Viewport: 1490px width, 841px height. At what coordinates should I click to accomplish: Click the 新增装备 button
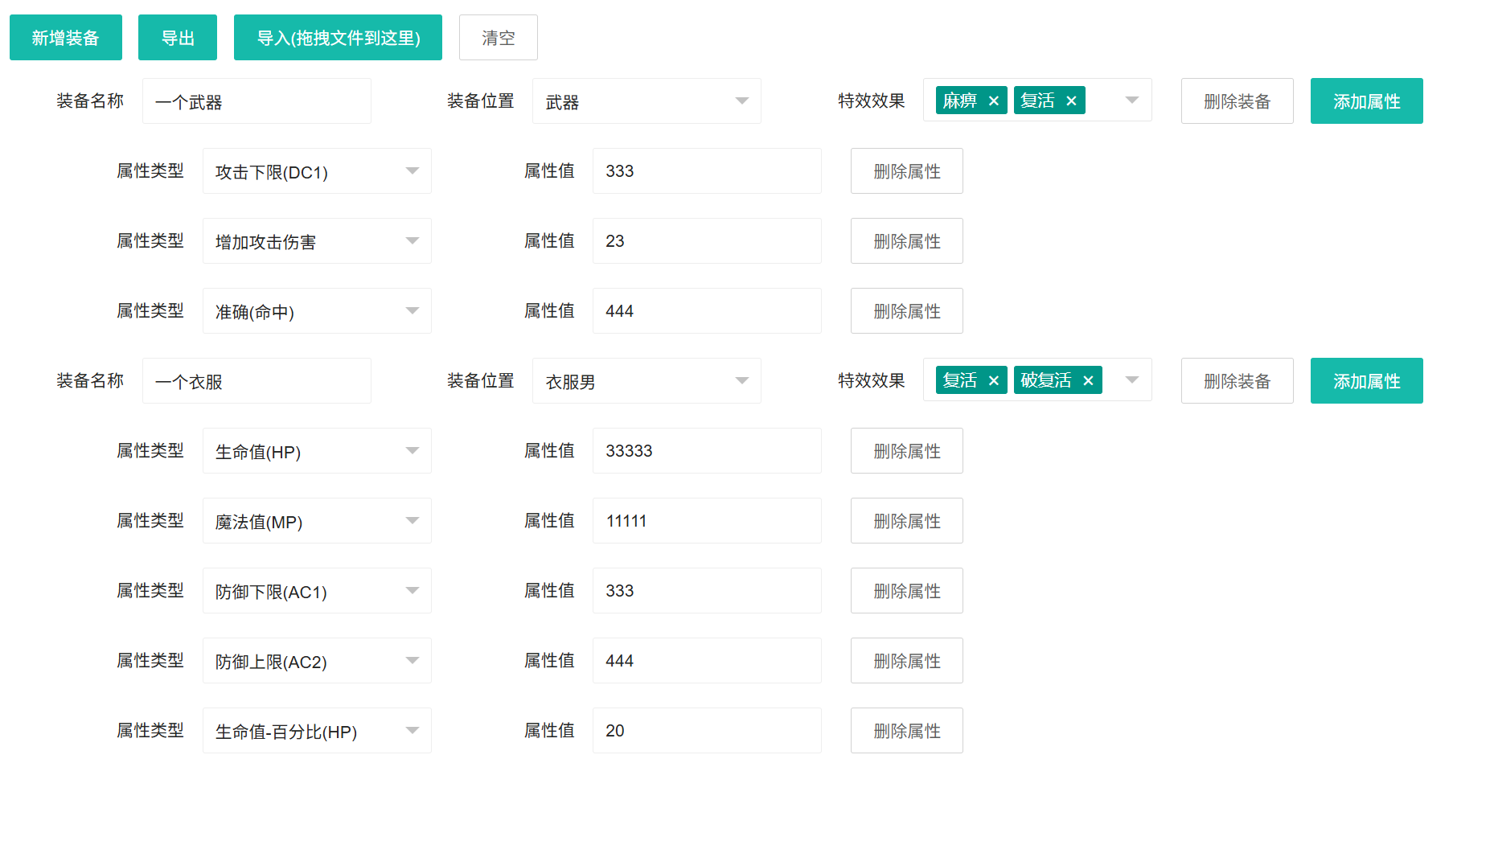click(x=66, y=38)
